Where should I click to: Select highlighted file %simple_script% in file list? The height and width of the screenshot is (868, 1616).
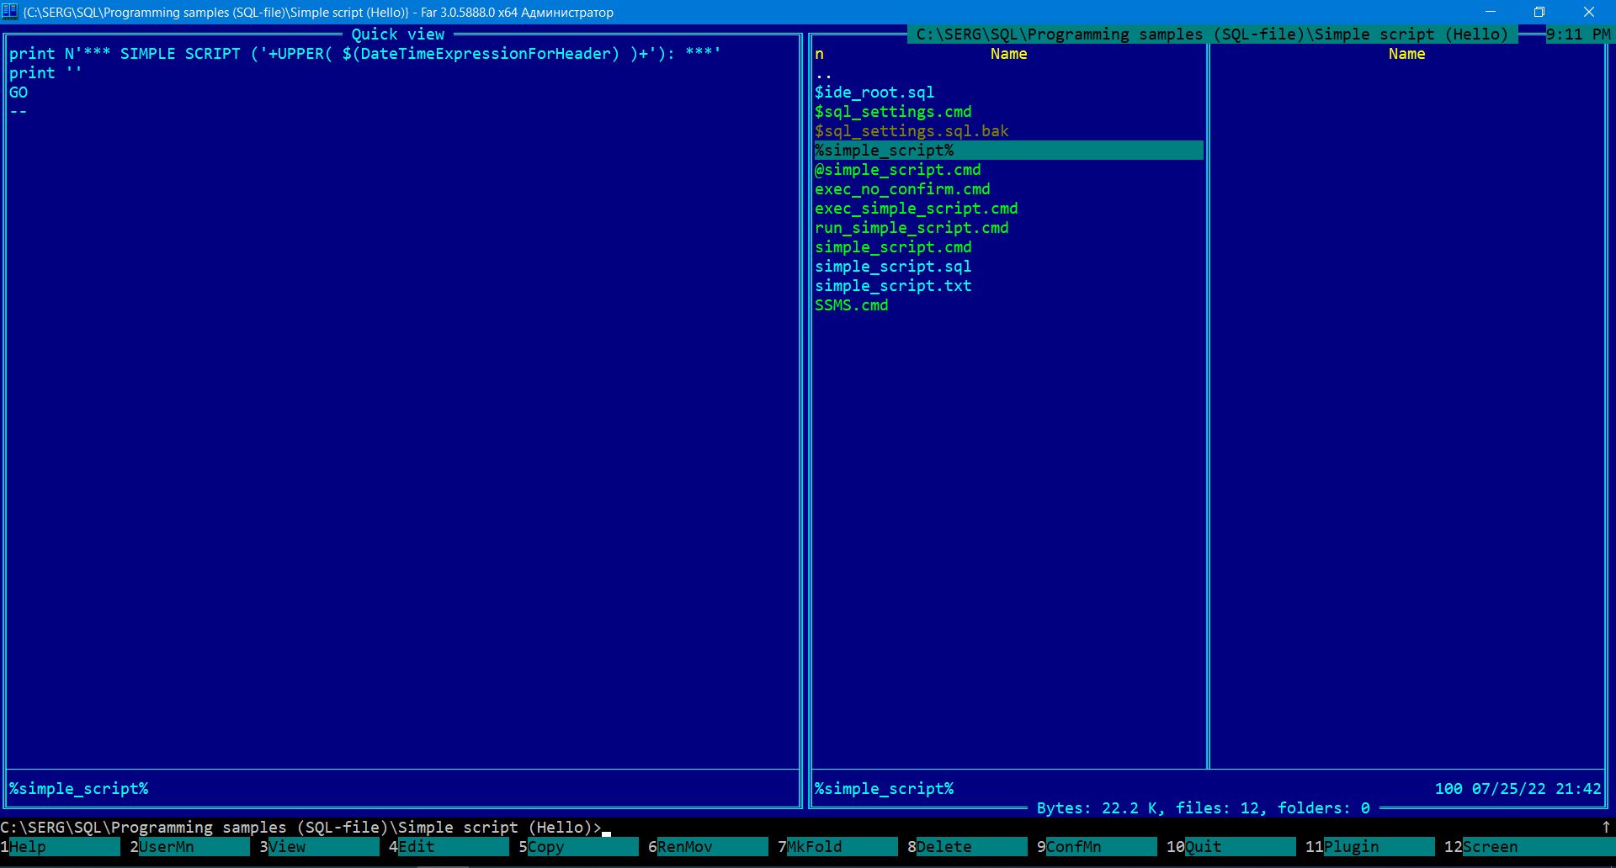point(1008,151)
